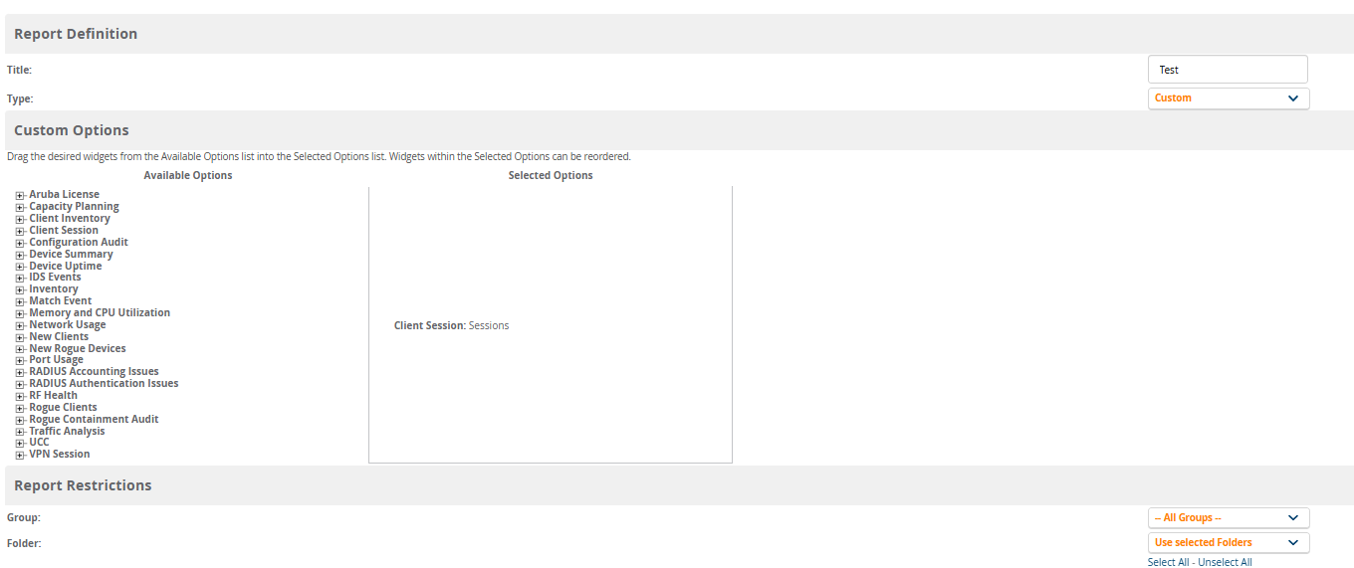This screenshot has height=568, width=1354.
Task: Expand the Port Usage node
Action: [20, 360]
